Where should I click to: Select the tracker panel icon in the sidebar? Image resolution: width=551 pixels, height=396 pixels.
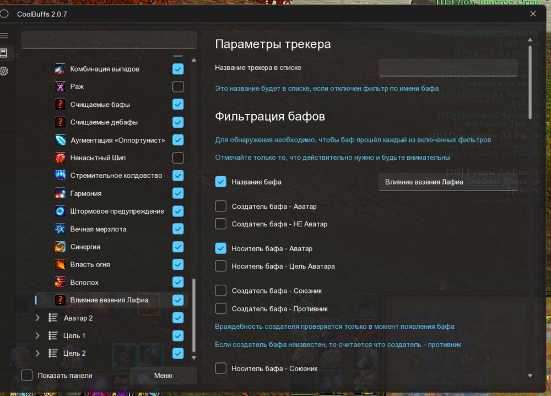coord(8,53)
